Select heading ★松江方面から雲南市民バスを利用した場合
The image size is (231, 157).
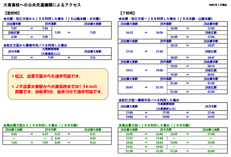(35, 45)
